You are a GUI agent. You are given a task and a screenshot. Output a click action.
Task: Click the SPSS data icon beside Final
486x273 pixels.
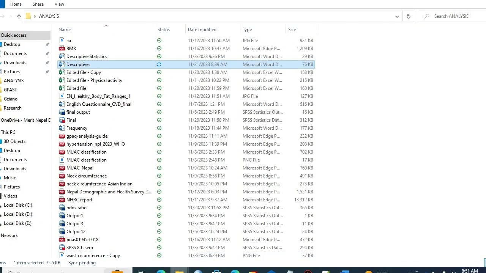coord(62,120)
